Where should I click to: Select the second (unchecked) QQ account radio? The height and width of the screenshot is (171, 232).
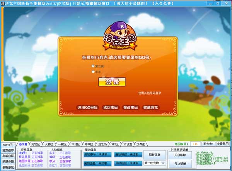(93, 72)
